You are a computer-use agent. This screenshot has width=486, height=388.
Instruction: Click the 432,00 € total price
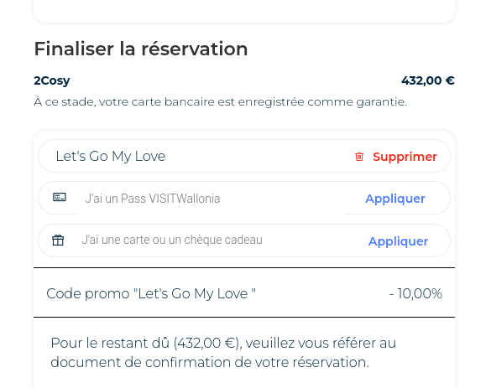coord(428,80)
